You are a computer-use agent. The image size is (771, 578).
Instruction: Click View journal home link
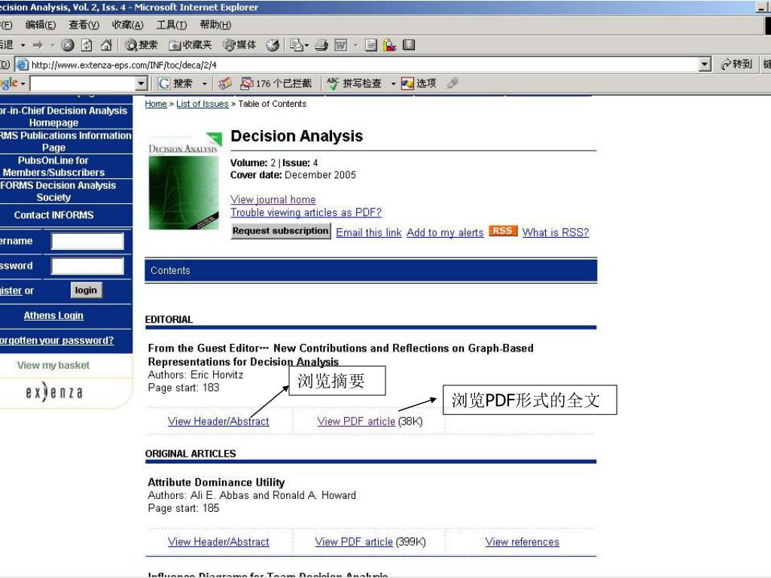click(273, 199)
